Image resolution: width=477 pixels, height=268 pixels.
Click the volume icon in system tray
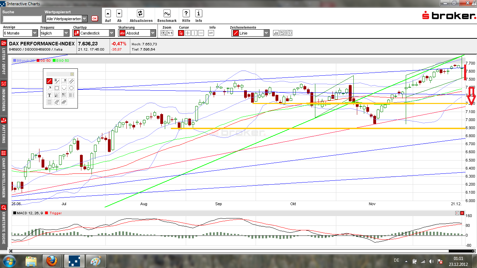pyautogui.click(x=432, y=261)
